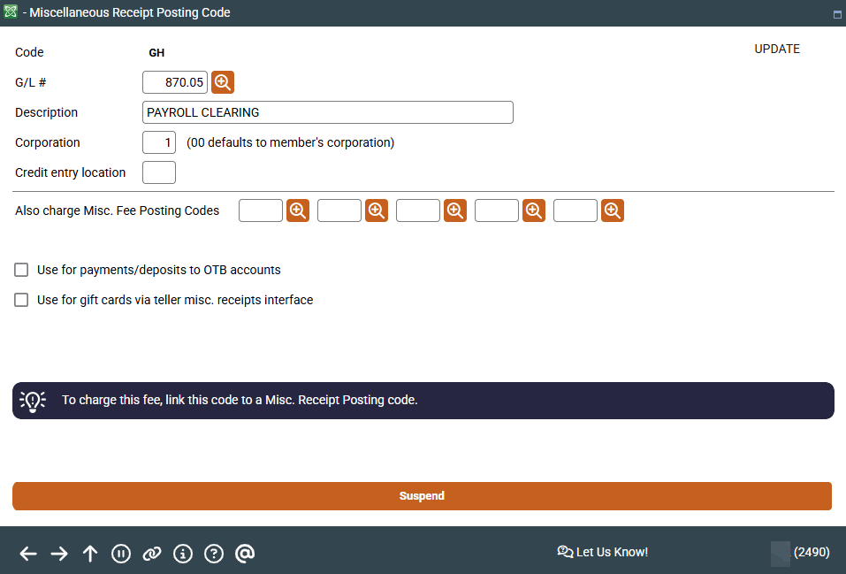Click the back arrow in bottom toolbar
Screen dimensions: 846x574
pos(28,554)
